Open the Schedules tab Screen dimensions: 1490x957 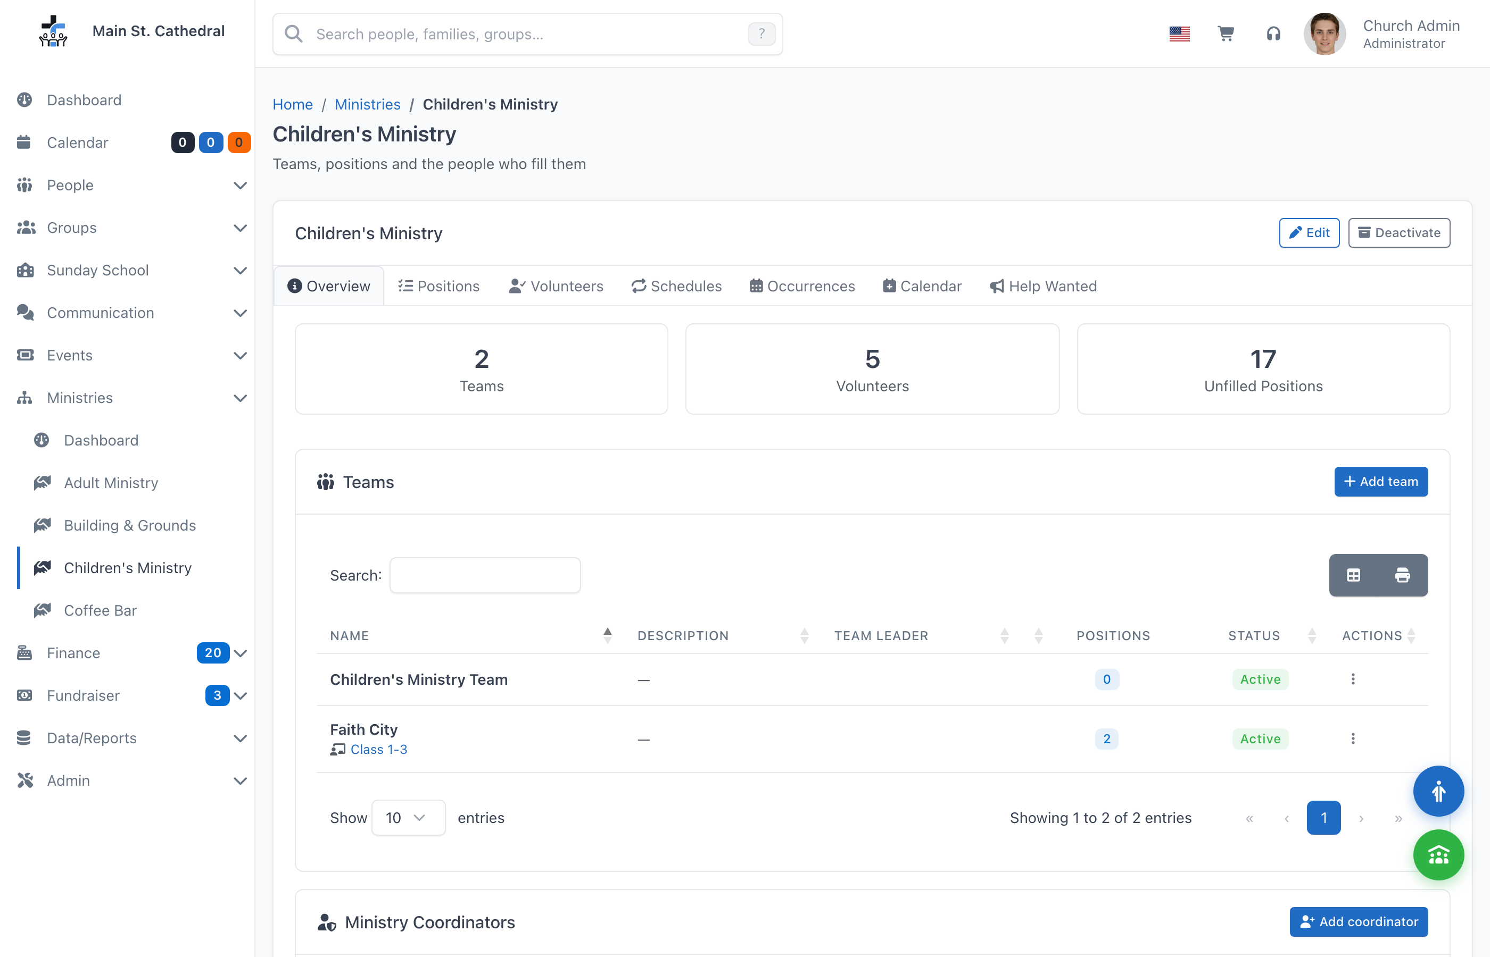click(676, 286)
